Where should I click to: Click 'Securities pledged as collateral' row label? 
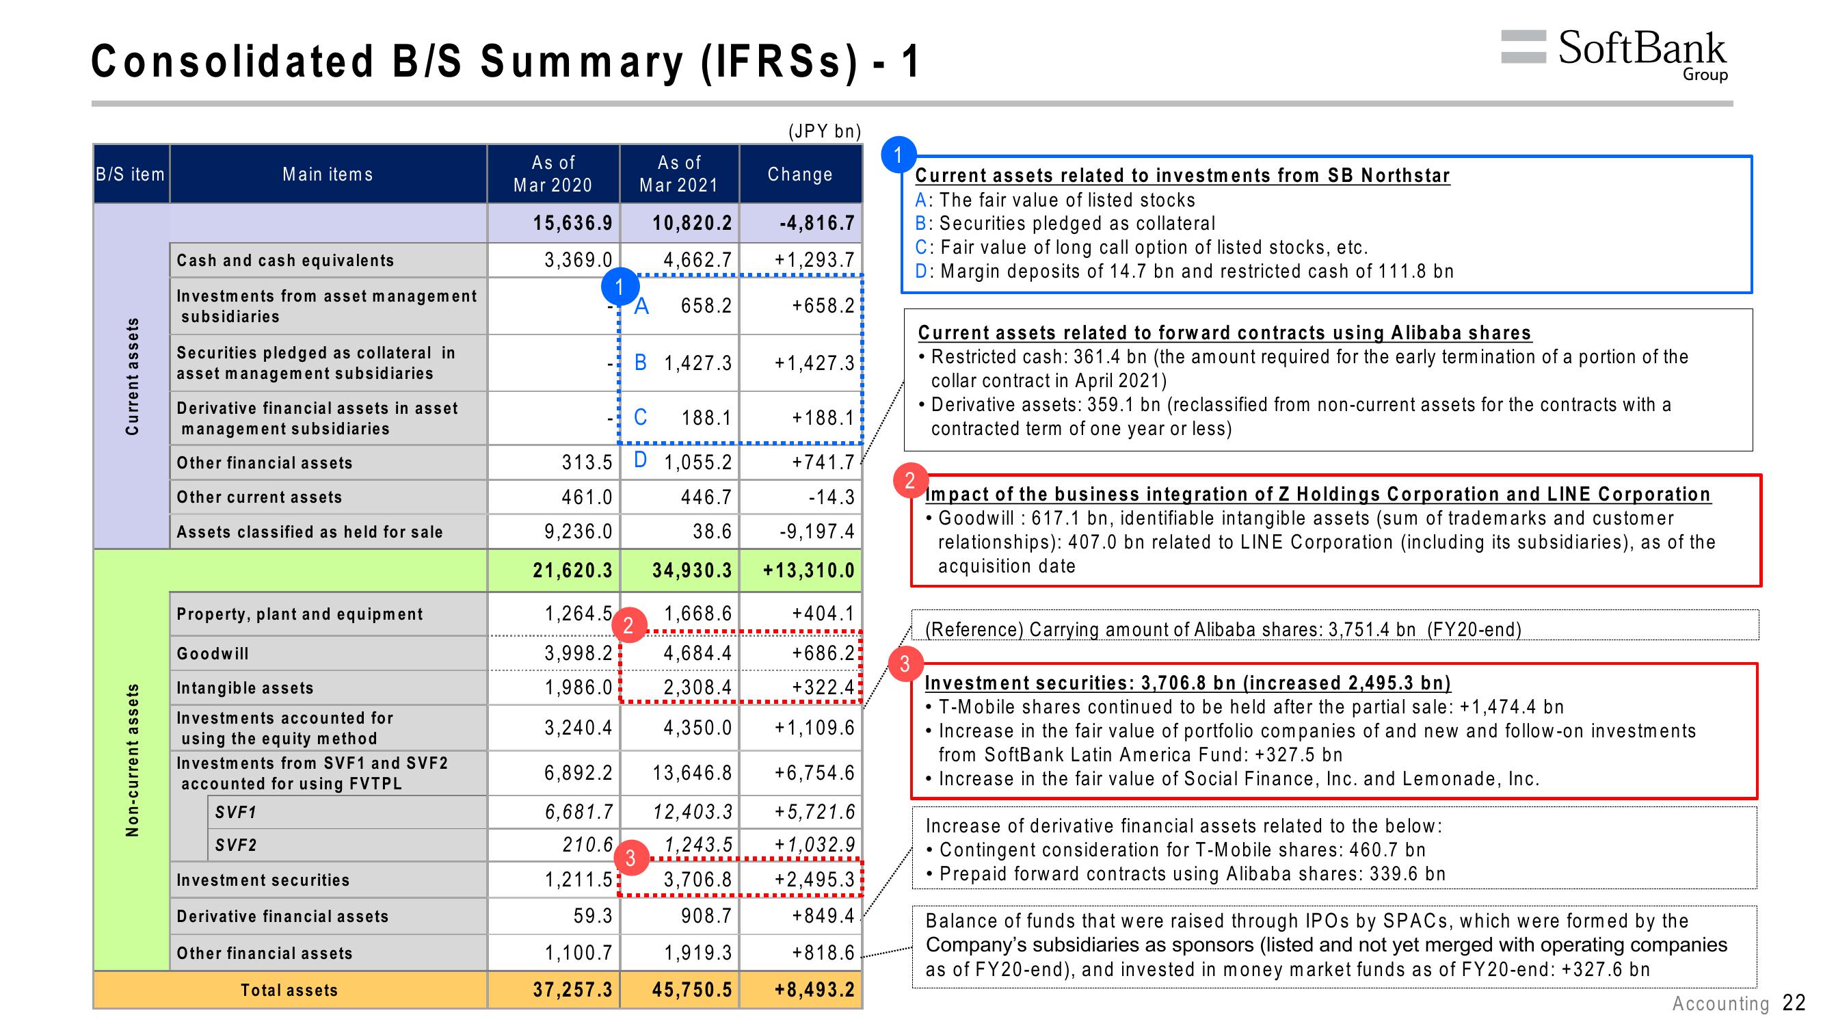click(x=317, y=363)
